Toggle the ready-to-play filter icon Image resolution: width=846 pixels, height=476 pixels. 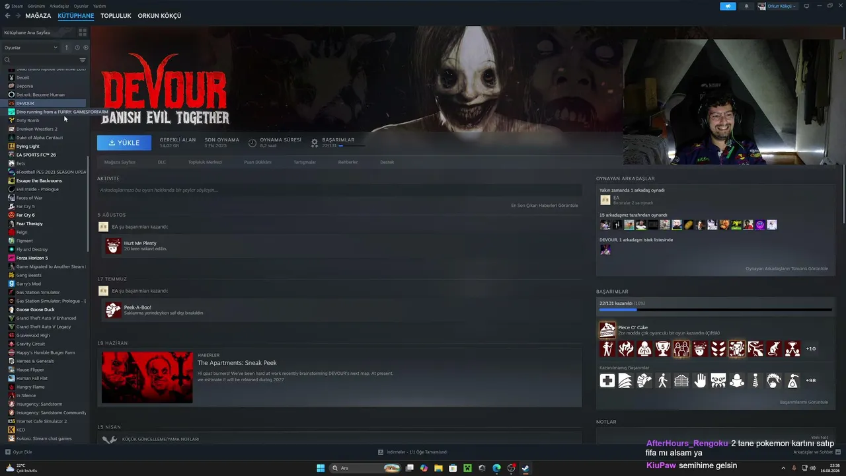(86, 48)
